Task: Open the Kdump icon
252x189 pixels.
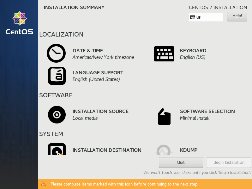Action: pos(164,150)
